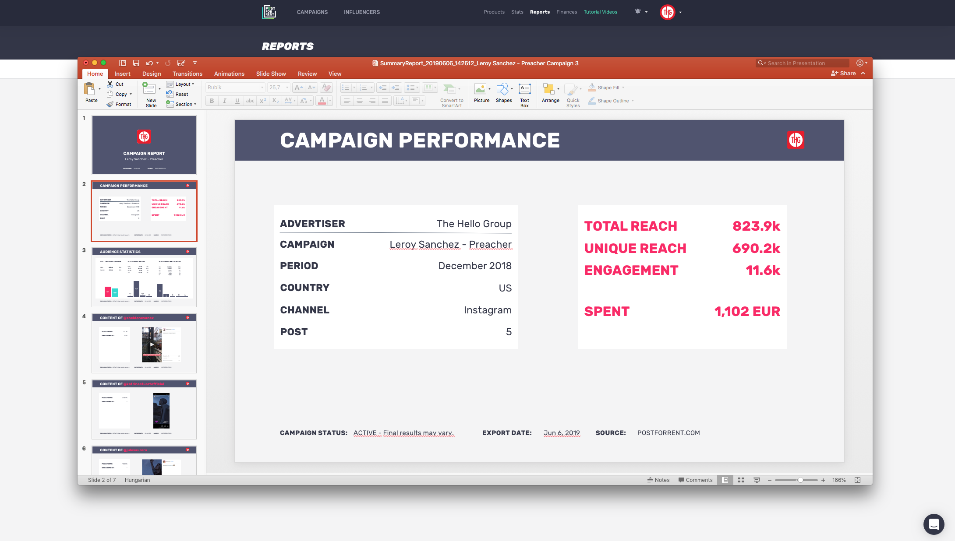Decrease the list indent level
This screenshot has width=955, height=541.
coord(382,88)
